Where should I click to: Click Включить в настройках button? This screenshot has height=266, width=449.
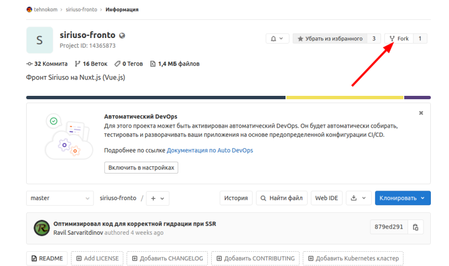pyautogui.click(x=141, y=168)
